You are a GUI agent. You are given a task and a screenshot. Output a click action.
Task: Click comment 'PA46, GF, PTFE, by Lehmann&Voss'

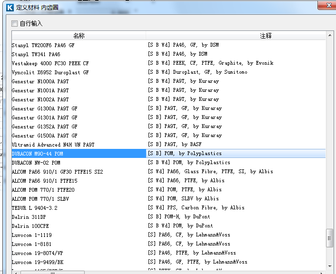[x=203, y=262]
